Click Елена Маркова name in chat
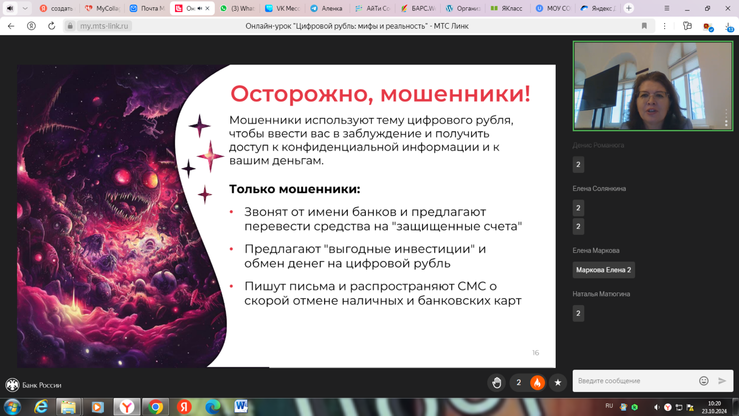This screenshot has height=416, width=739. 596,250
